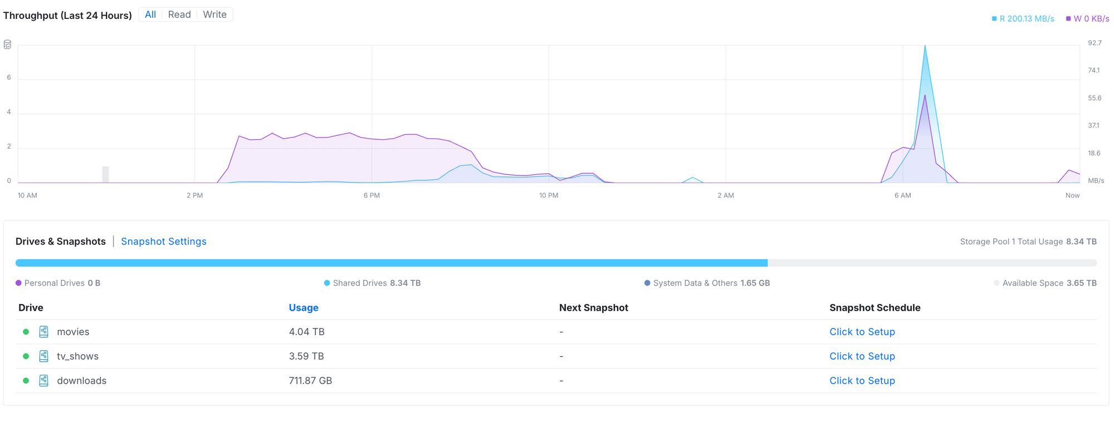Open Snapshot Settings link
Image resolution: width=1114 pixels, height=431 pixels.
click(x=164, y=242)
